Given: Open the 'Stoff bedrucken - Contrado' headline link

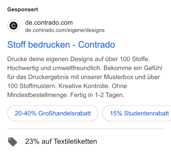Looking at the screenshot, I should tap(61, 44).
